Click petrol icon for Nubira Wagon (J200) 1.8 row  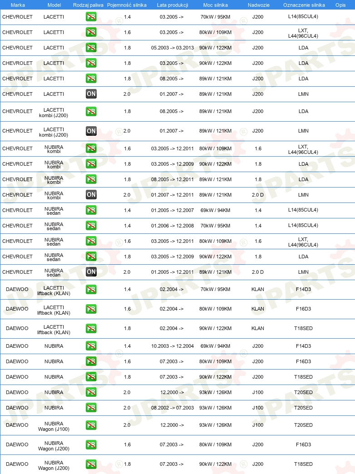91,464
